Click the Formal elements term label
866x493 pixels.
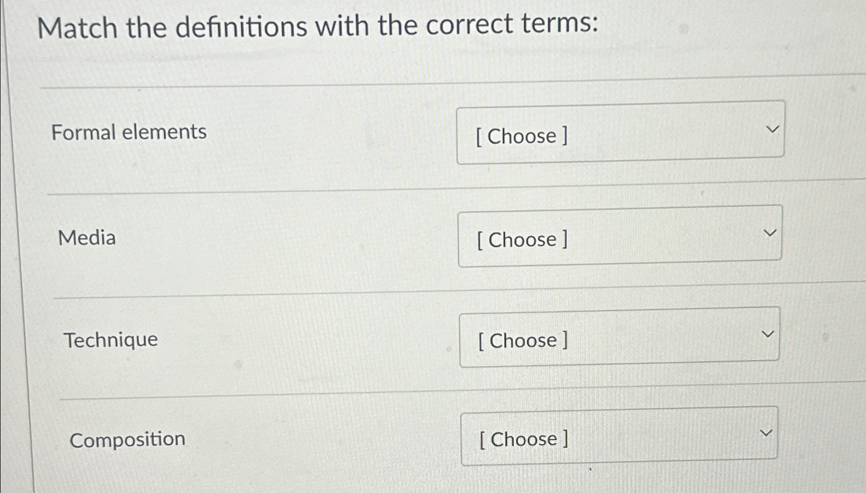[x=128, y=132]
